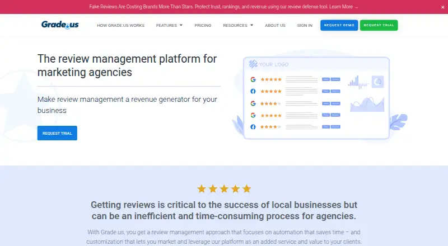Click the Your Logo icon in dashboard illustration
The width and height of the screenshot is (448, 246).
[x=253, y=64]
